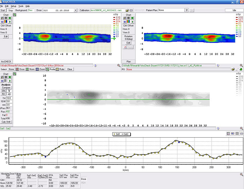Click the Stop button
Viewport: 244px width, 189px height.
[10, 10]
